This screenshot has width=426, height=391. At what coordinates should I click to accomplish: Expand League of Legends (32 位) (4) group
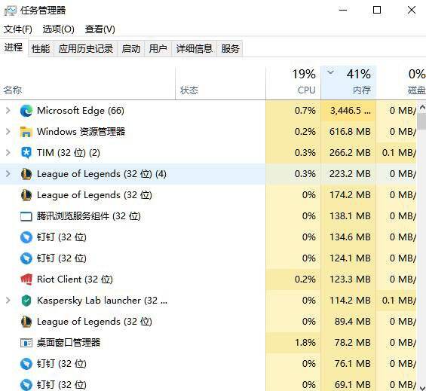click(x=8, y=174)
